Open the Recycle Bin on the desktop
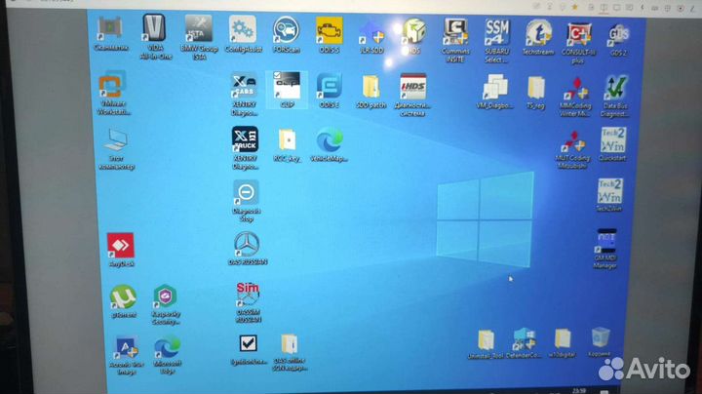Image resolution: width=702 pixels, height=394 pixels. tap(601, 338)
